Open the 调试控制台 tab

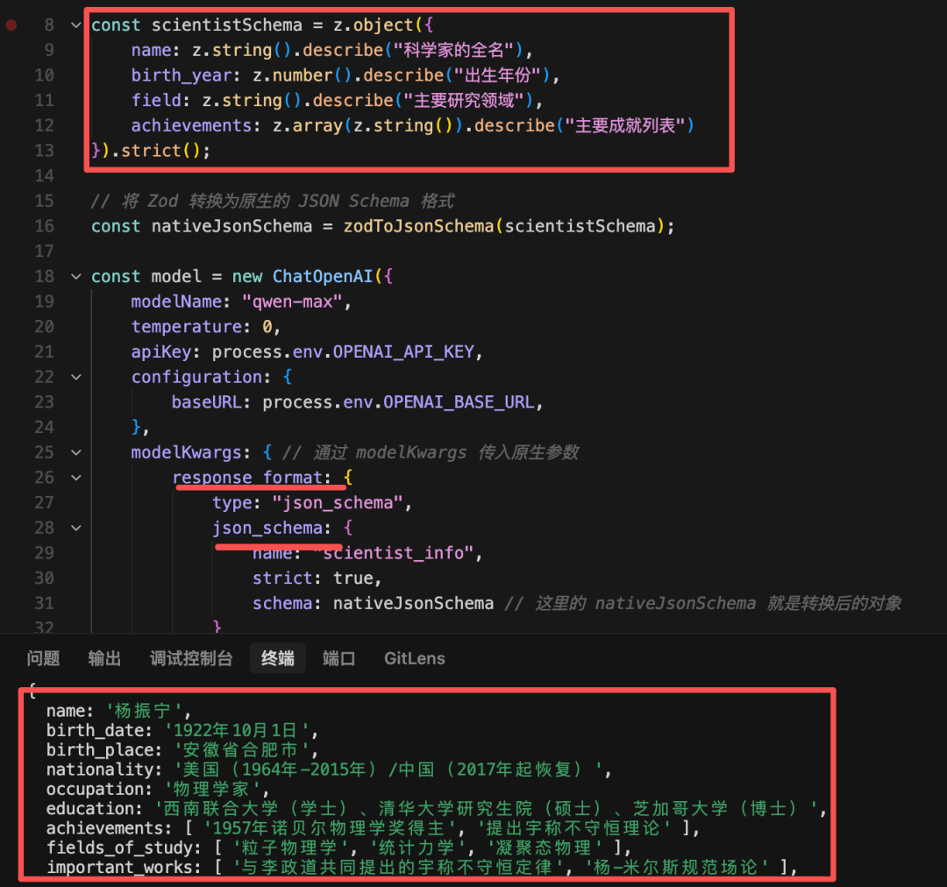[x=191, y=658]
